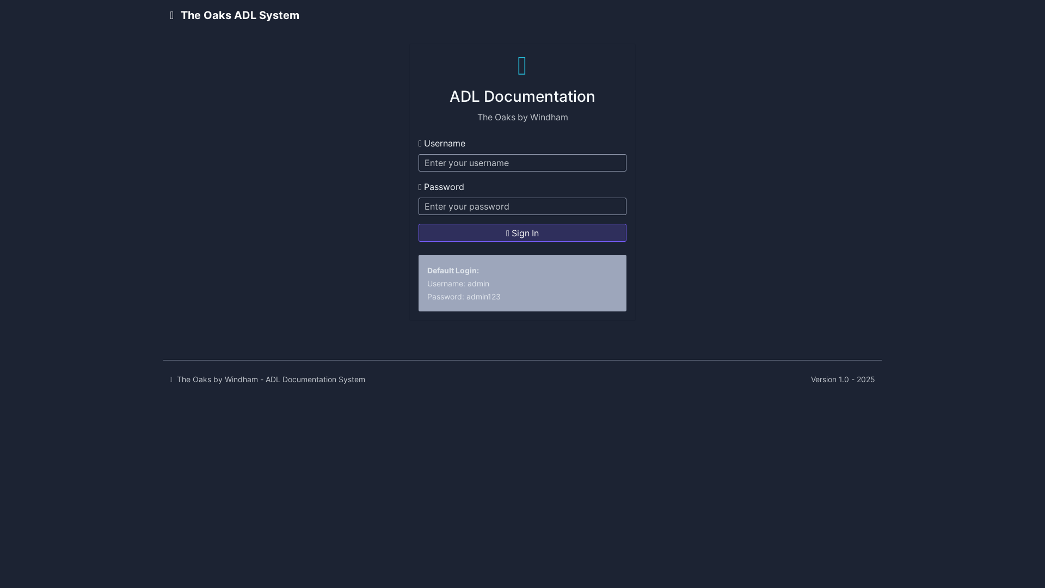1045x588 pixels.
Task: Click the footer icon before The Oaks
Action: 171,380
